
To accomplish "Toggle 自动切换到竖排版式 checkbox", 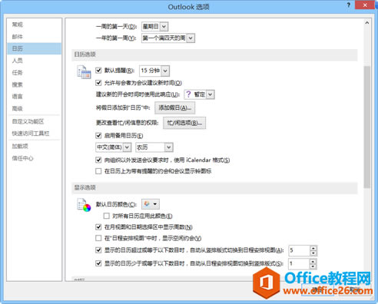I will [98, 263].
